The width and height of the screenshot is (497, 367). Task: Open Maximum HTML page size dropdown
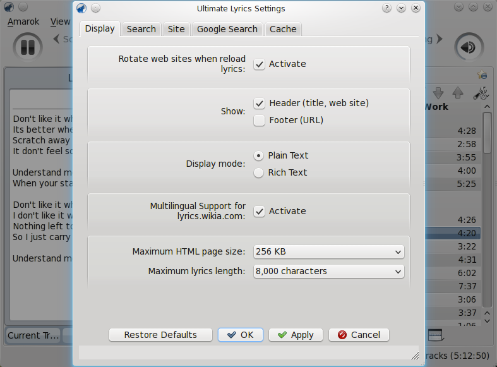point(328,252)
